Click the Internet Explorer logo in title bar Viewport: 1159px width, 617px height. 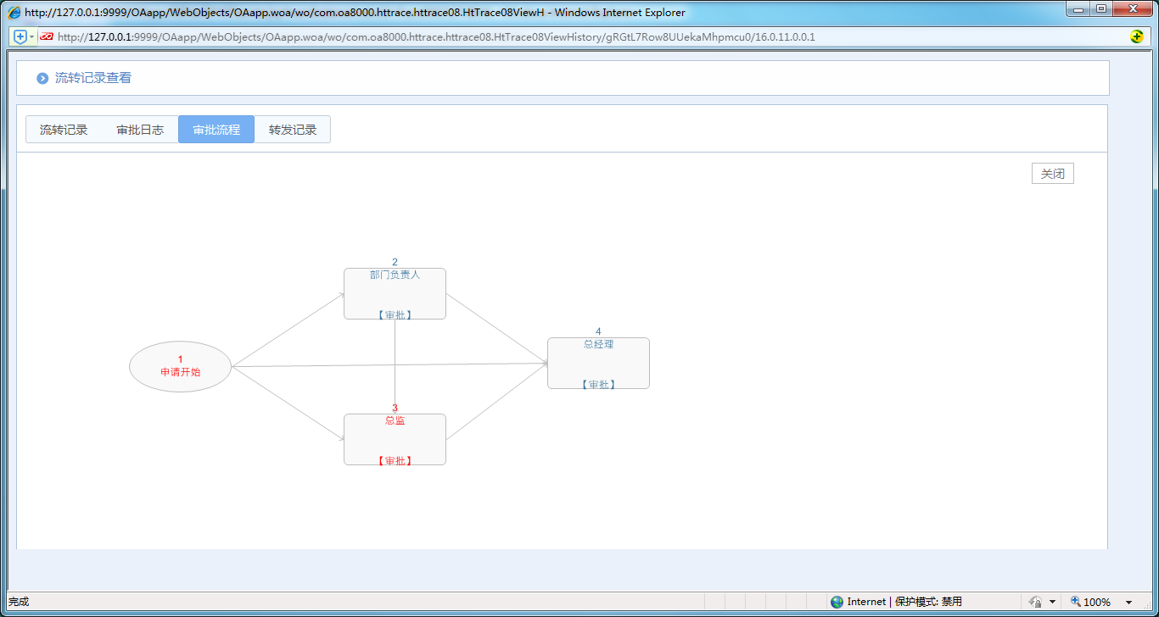pyautogui.click(x=14, y=13)
